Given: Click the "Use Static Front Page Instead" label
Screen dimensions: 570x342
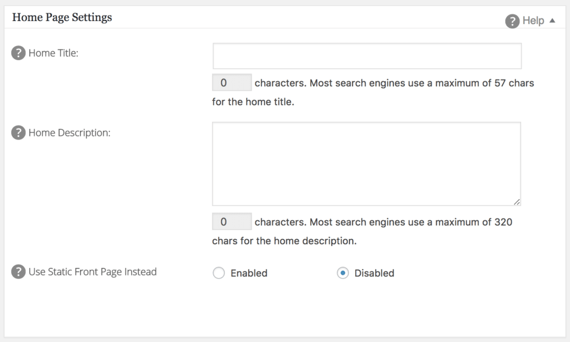Looking at the screenshot, I should click(x=93, y=272).
